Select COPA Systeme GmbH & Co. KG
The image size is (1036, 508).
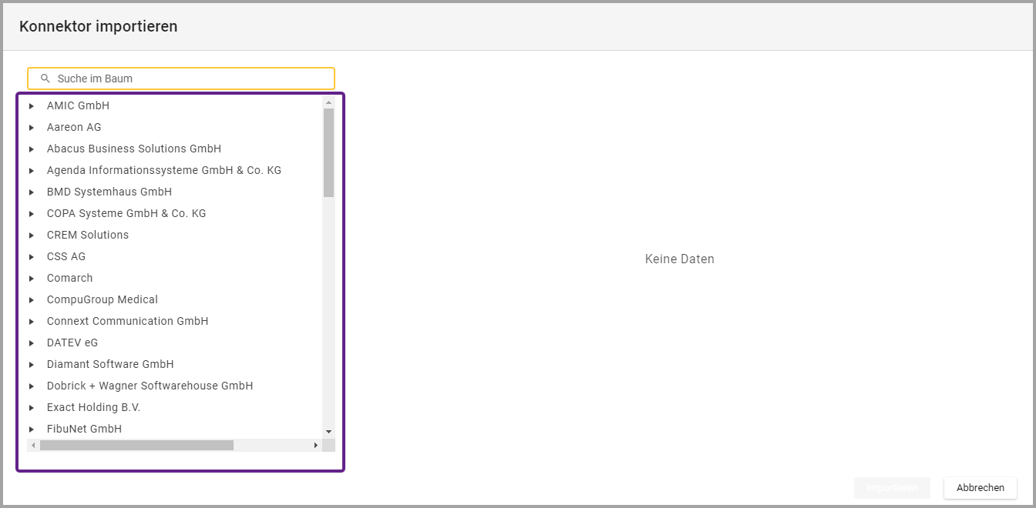click(x=126, y=213)
